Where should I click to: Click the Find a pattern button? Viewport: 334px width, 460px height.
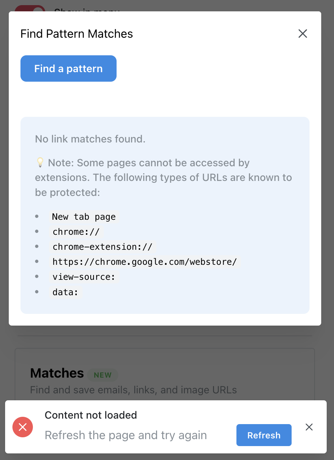[x=68, y=68]
